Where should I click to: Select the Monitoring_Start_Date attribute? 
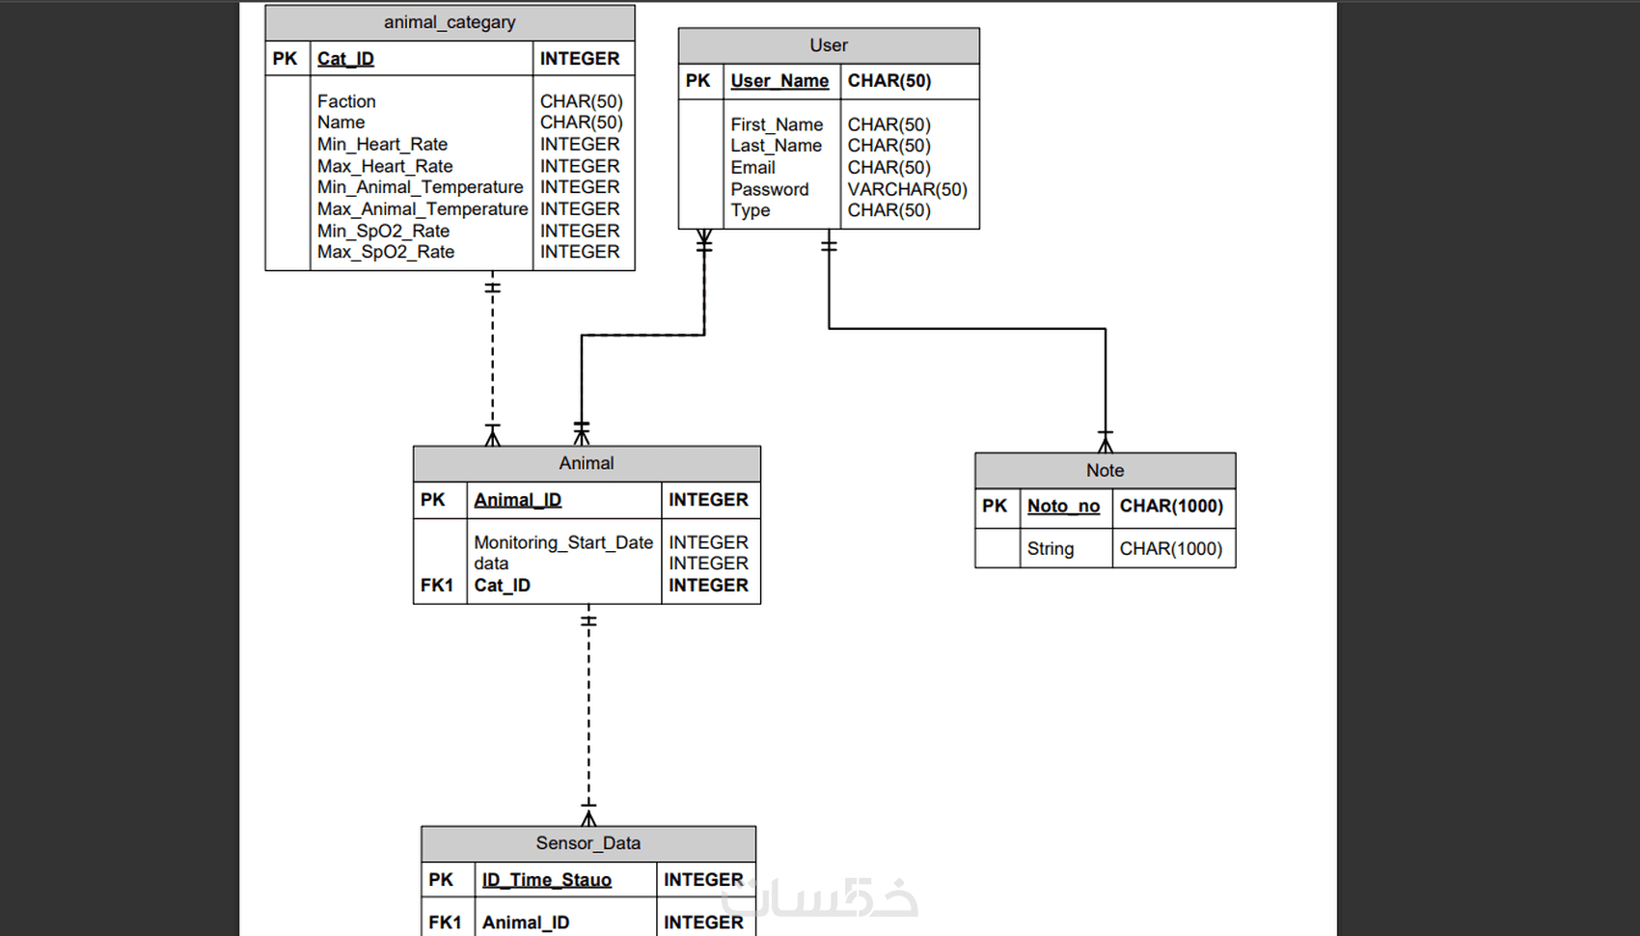(562, 542)
